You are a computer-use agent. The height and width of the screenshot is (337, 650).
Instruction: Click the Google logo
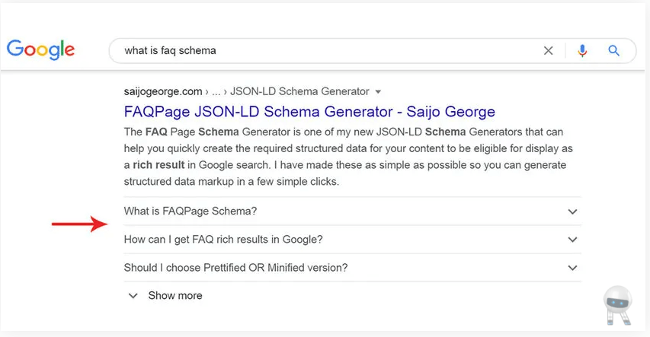coord(40,49)
